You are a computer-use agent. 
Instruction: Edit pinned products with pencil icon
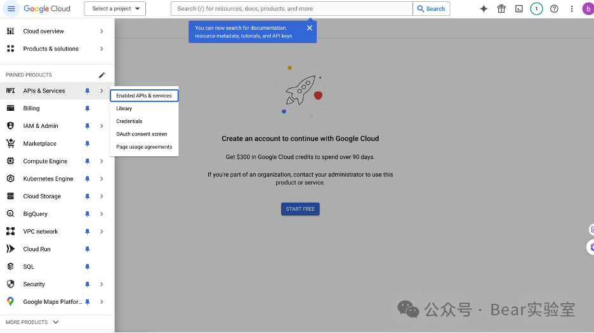(102, 75)
